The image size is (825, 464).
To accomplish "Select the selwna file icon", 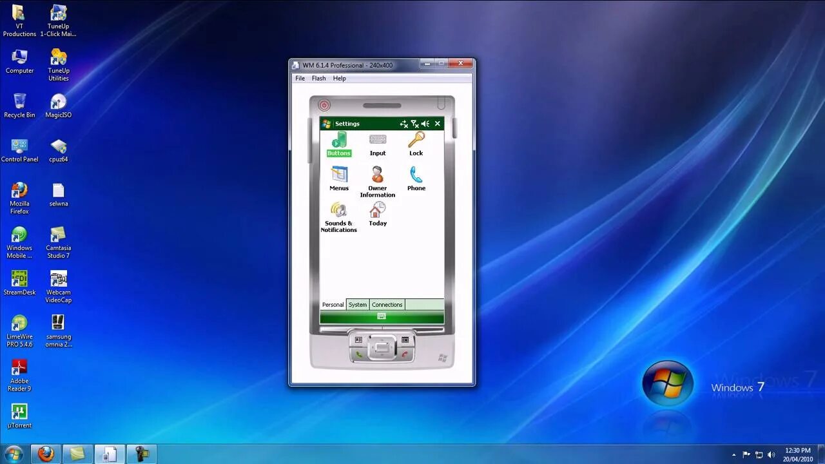I will 59,195.
